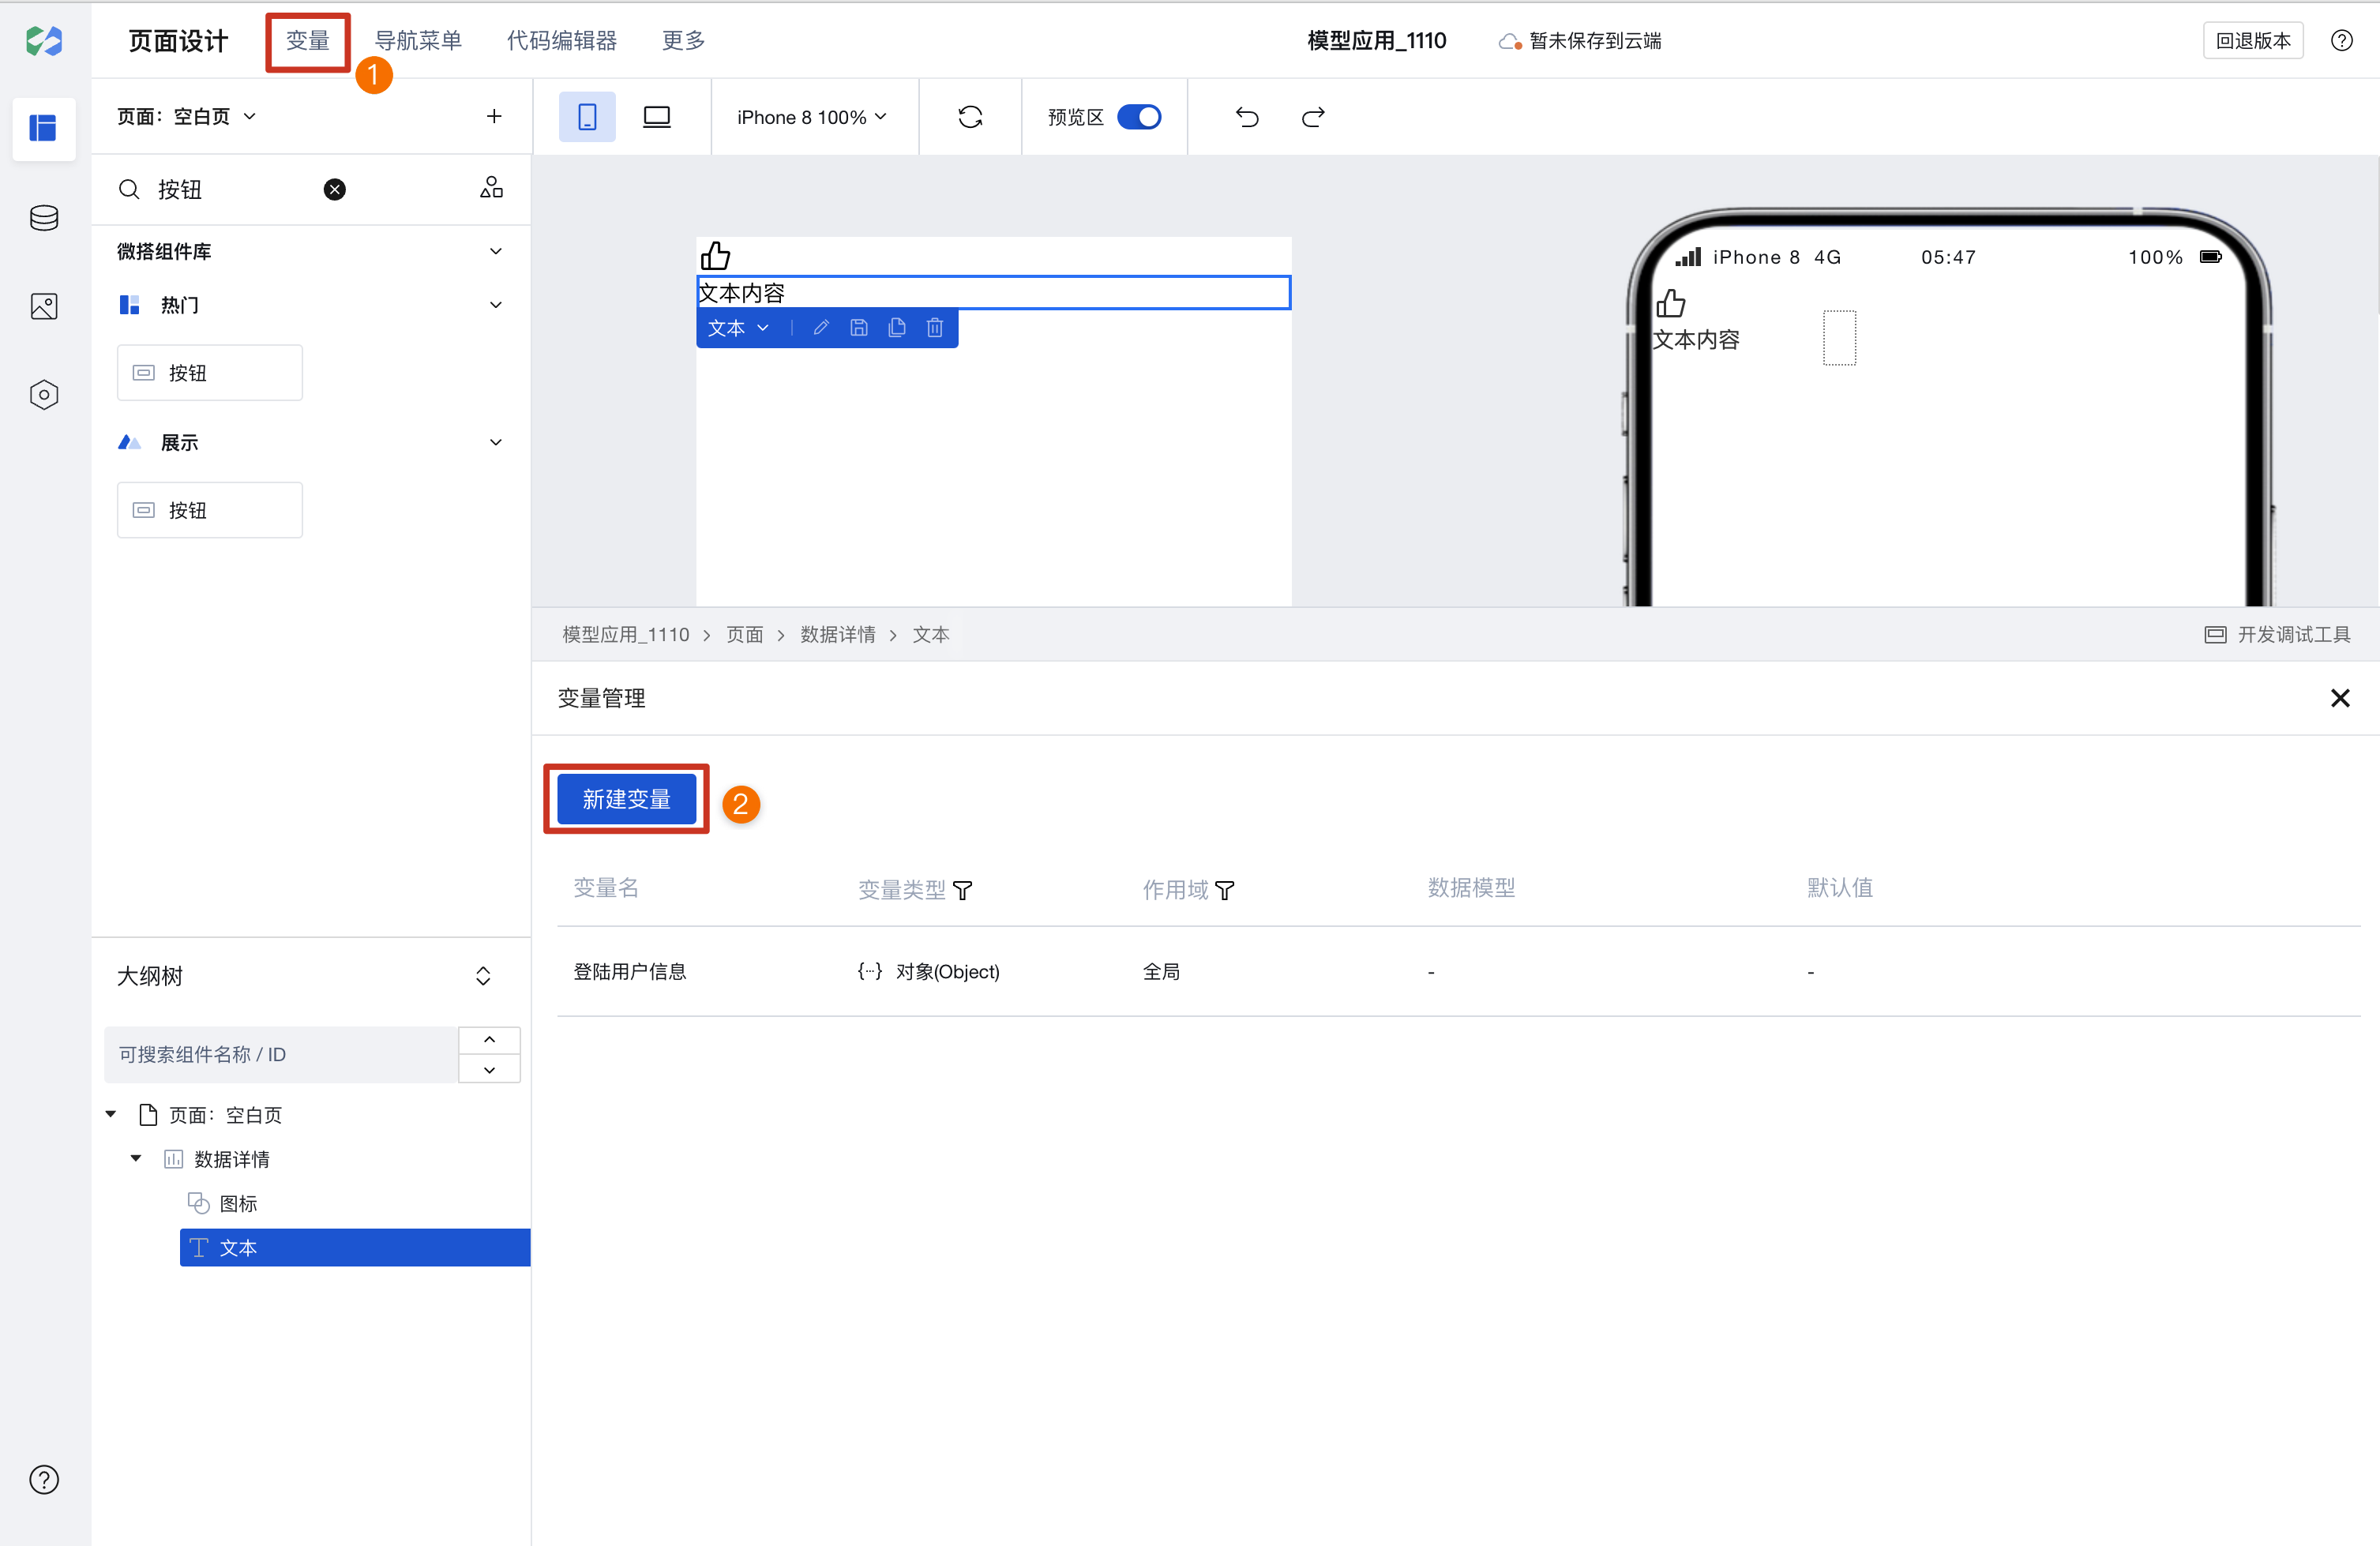Select the 文本 tree item
2380x1546 pixels.
click(x=355, y=1247)
